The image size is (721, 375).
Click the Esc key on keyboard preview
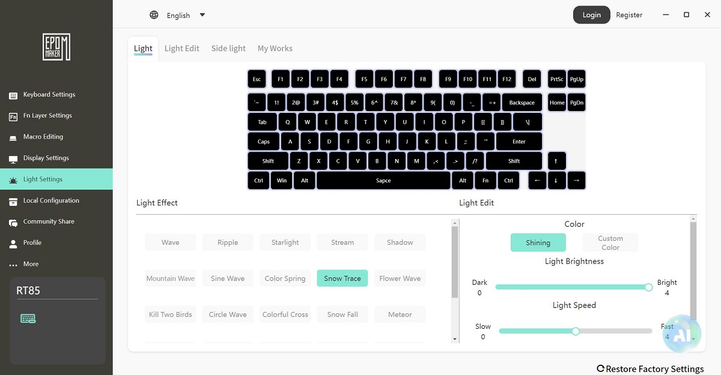coord(257,79)
